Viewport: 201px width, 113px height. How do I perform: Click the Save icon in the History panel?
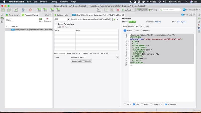coord(40,19)
